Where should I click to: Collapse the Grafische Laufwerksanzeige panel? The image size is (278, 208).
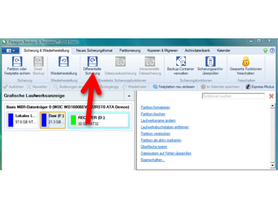pyautogui.click(x=129, y=96)
